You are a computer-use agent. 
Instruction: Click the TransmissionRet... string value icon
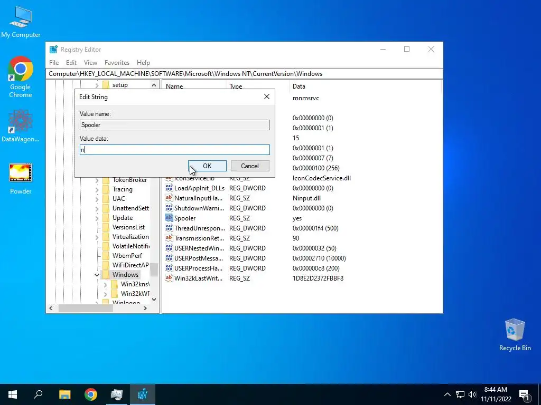(x=169, y=238)
